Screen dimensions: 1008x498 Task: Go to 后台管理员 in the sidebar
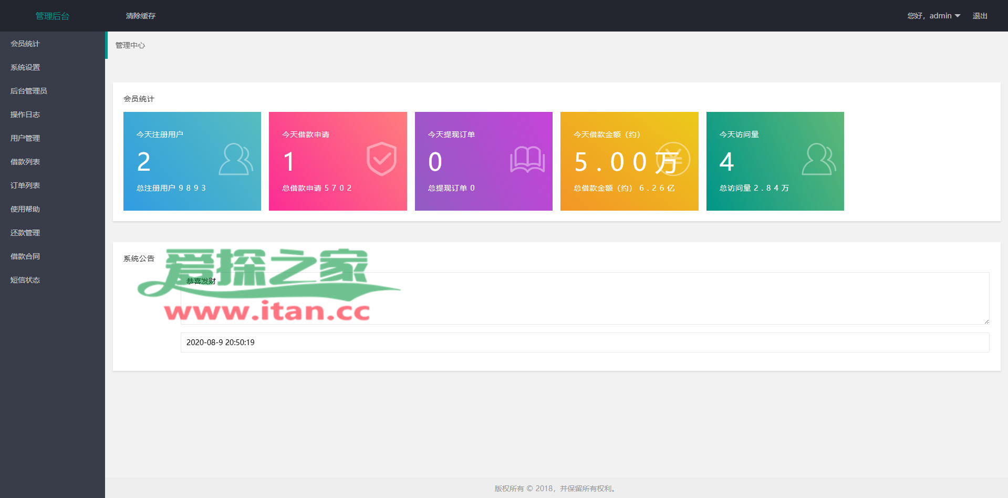(53, 91)
